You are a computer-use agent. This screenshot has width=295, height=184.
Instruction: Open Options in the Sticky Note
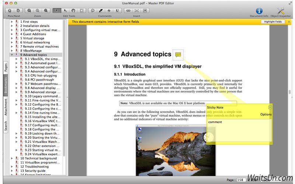[266, 114]
